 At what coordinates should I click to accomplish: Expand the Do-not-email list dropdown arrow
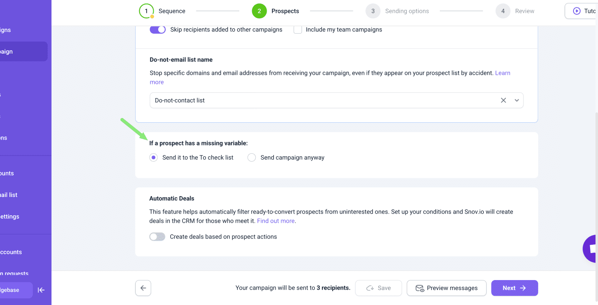517,100
